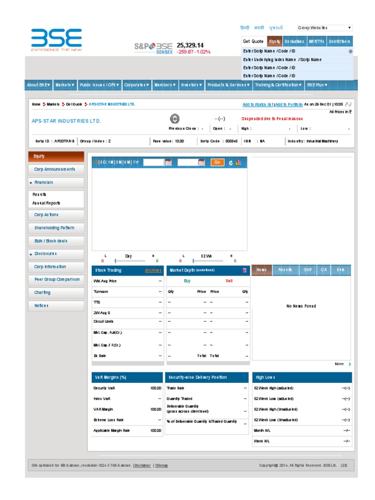Click the 52 Wk low-high range slider

(207, 261)
